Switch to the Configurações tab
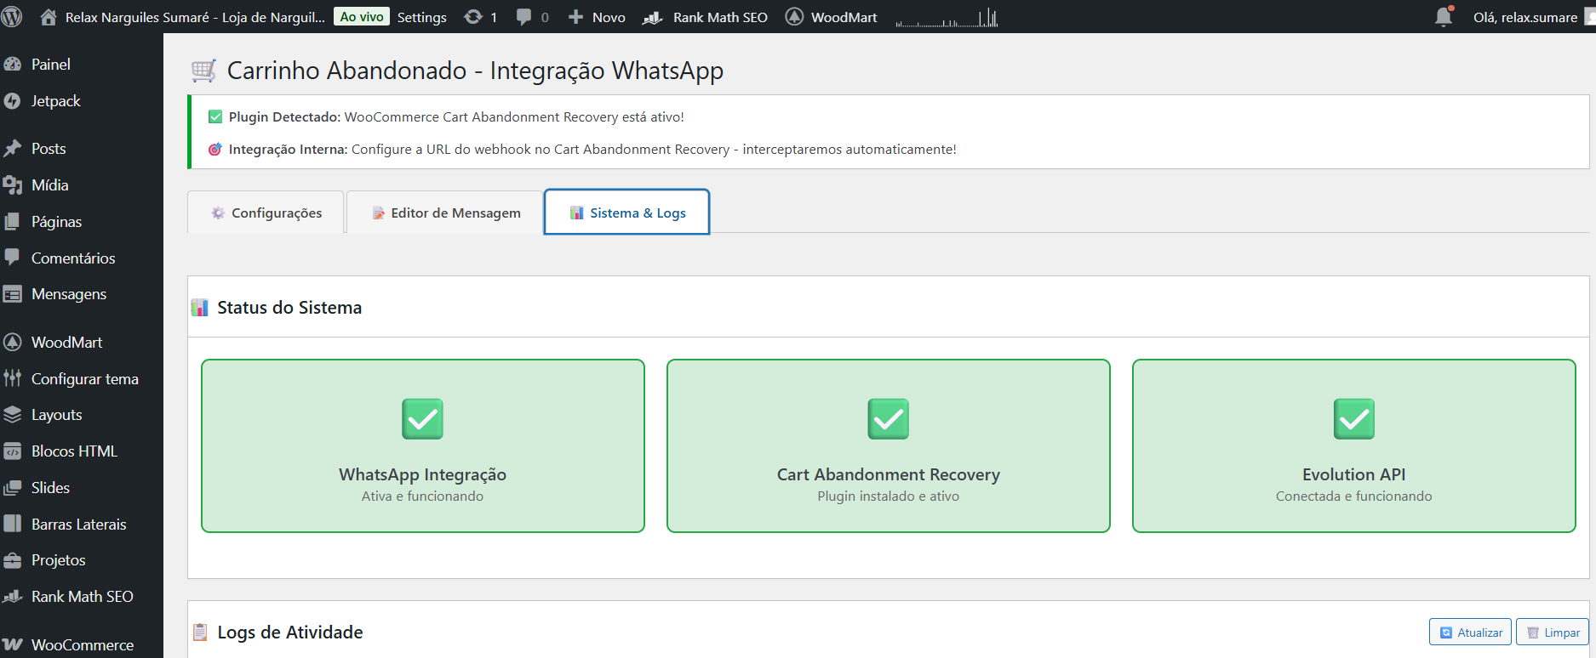 click(x=266, y=213)
